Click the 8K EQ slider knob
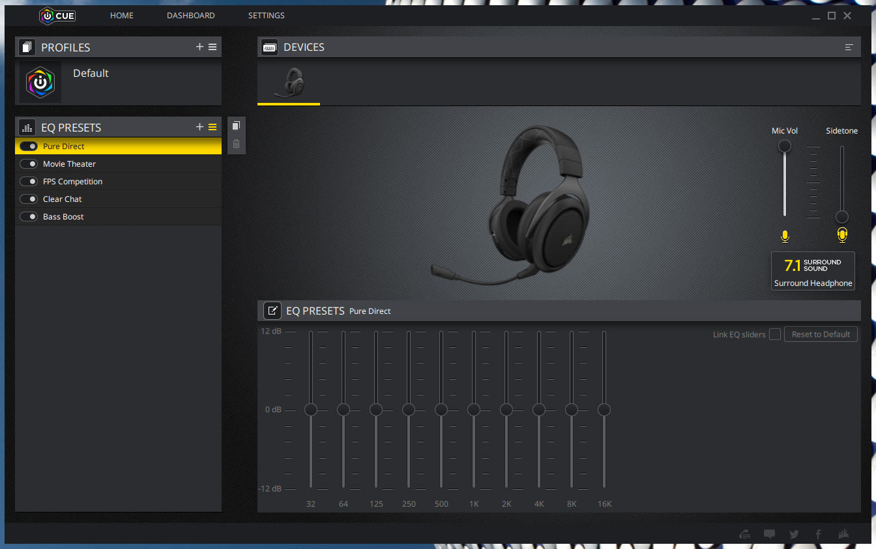Viewport: 876px width, 549px height. tap(572, 410)
